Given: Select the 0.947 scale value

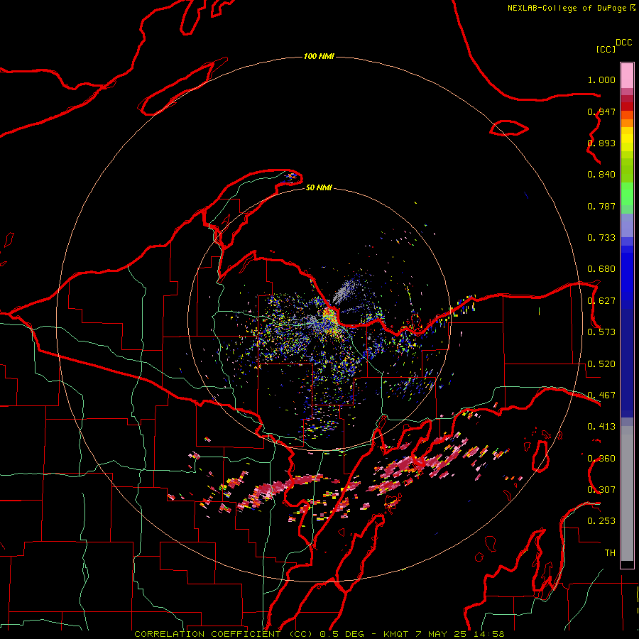Looking at the screenshot, I should (601, 111).
